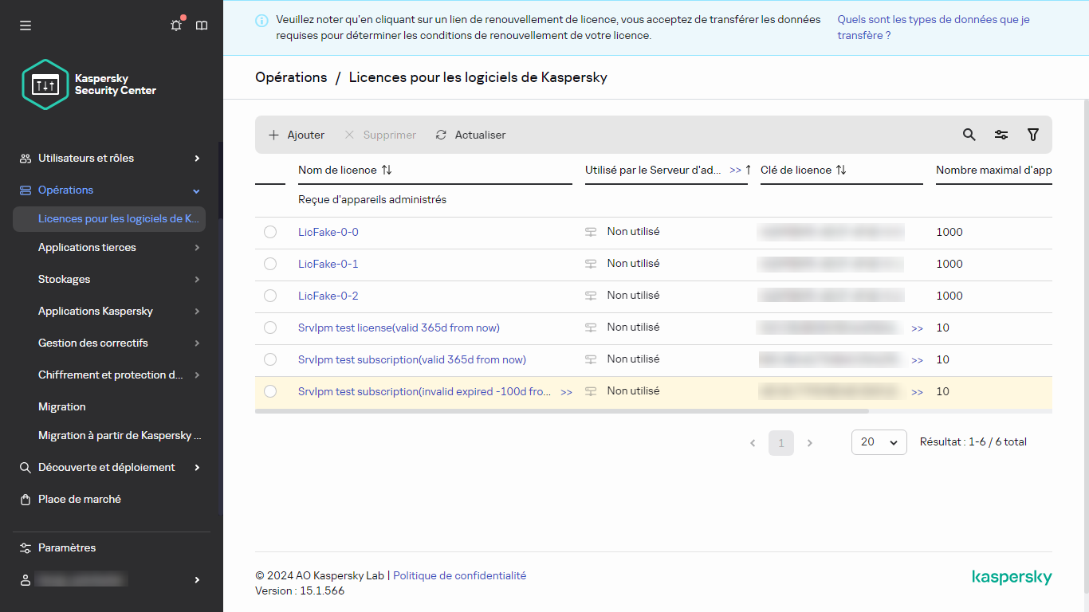
Task: Click the Kaspersky Security Center logo
Action: point(45,84)
